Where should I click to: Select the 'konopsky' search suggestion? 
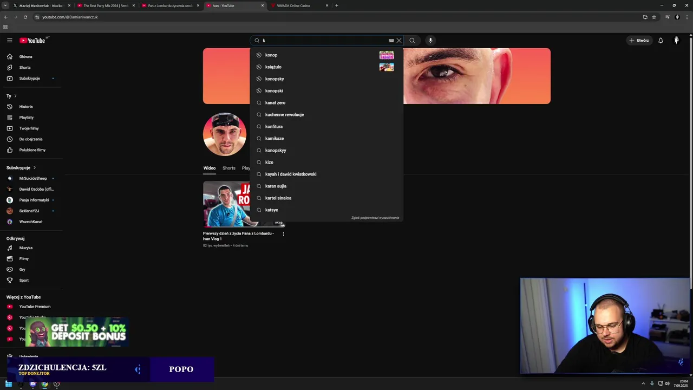[326, 79]
